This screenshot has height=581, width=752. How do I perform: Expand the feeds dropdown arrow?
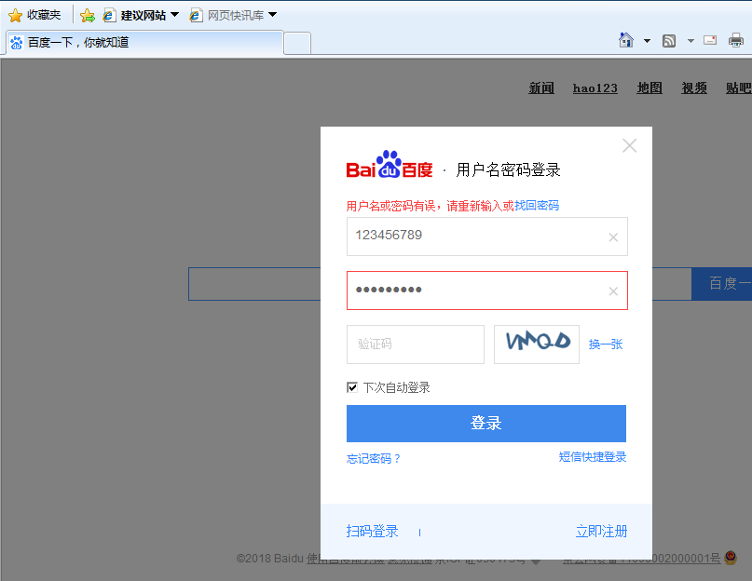point(690,41)
